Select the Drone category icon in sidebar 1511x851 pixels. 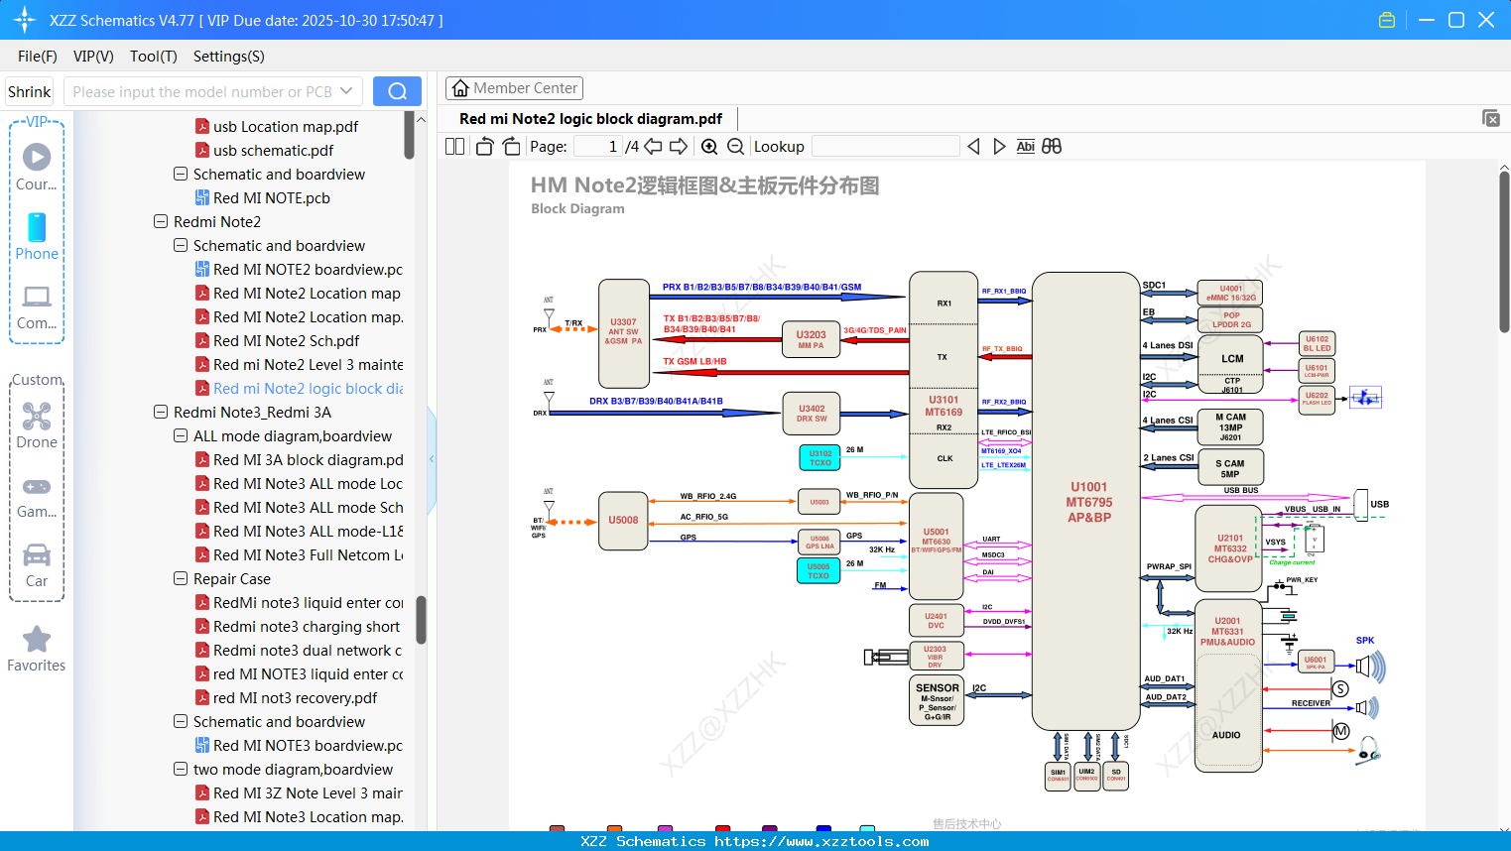(x=37, y=417)
